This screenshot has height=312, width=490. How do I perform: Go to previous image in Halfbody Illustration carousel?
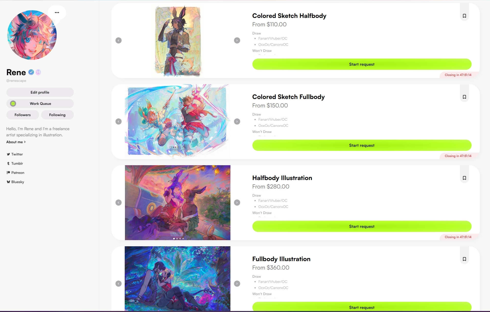(x=119, y=203)
